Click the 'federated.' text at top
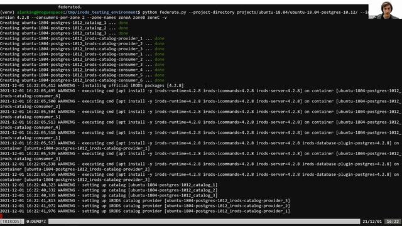 click(x=70, y=7)
